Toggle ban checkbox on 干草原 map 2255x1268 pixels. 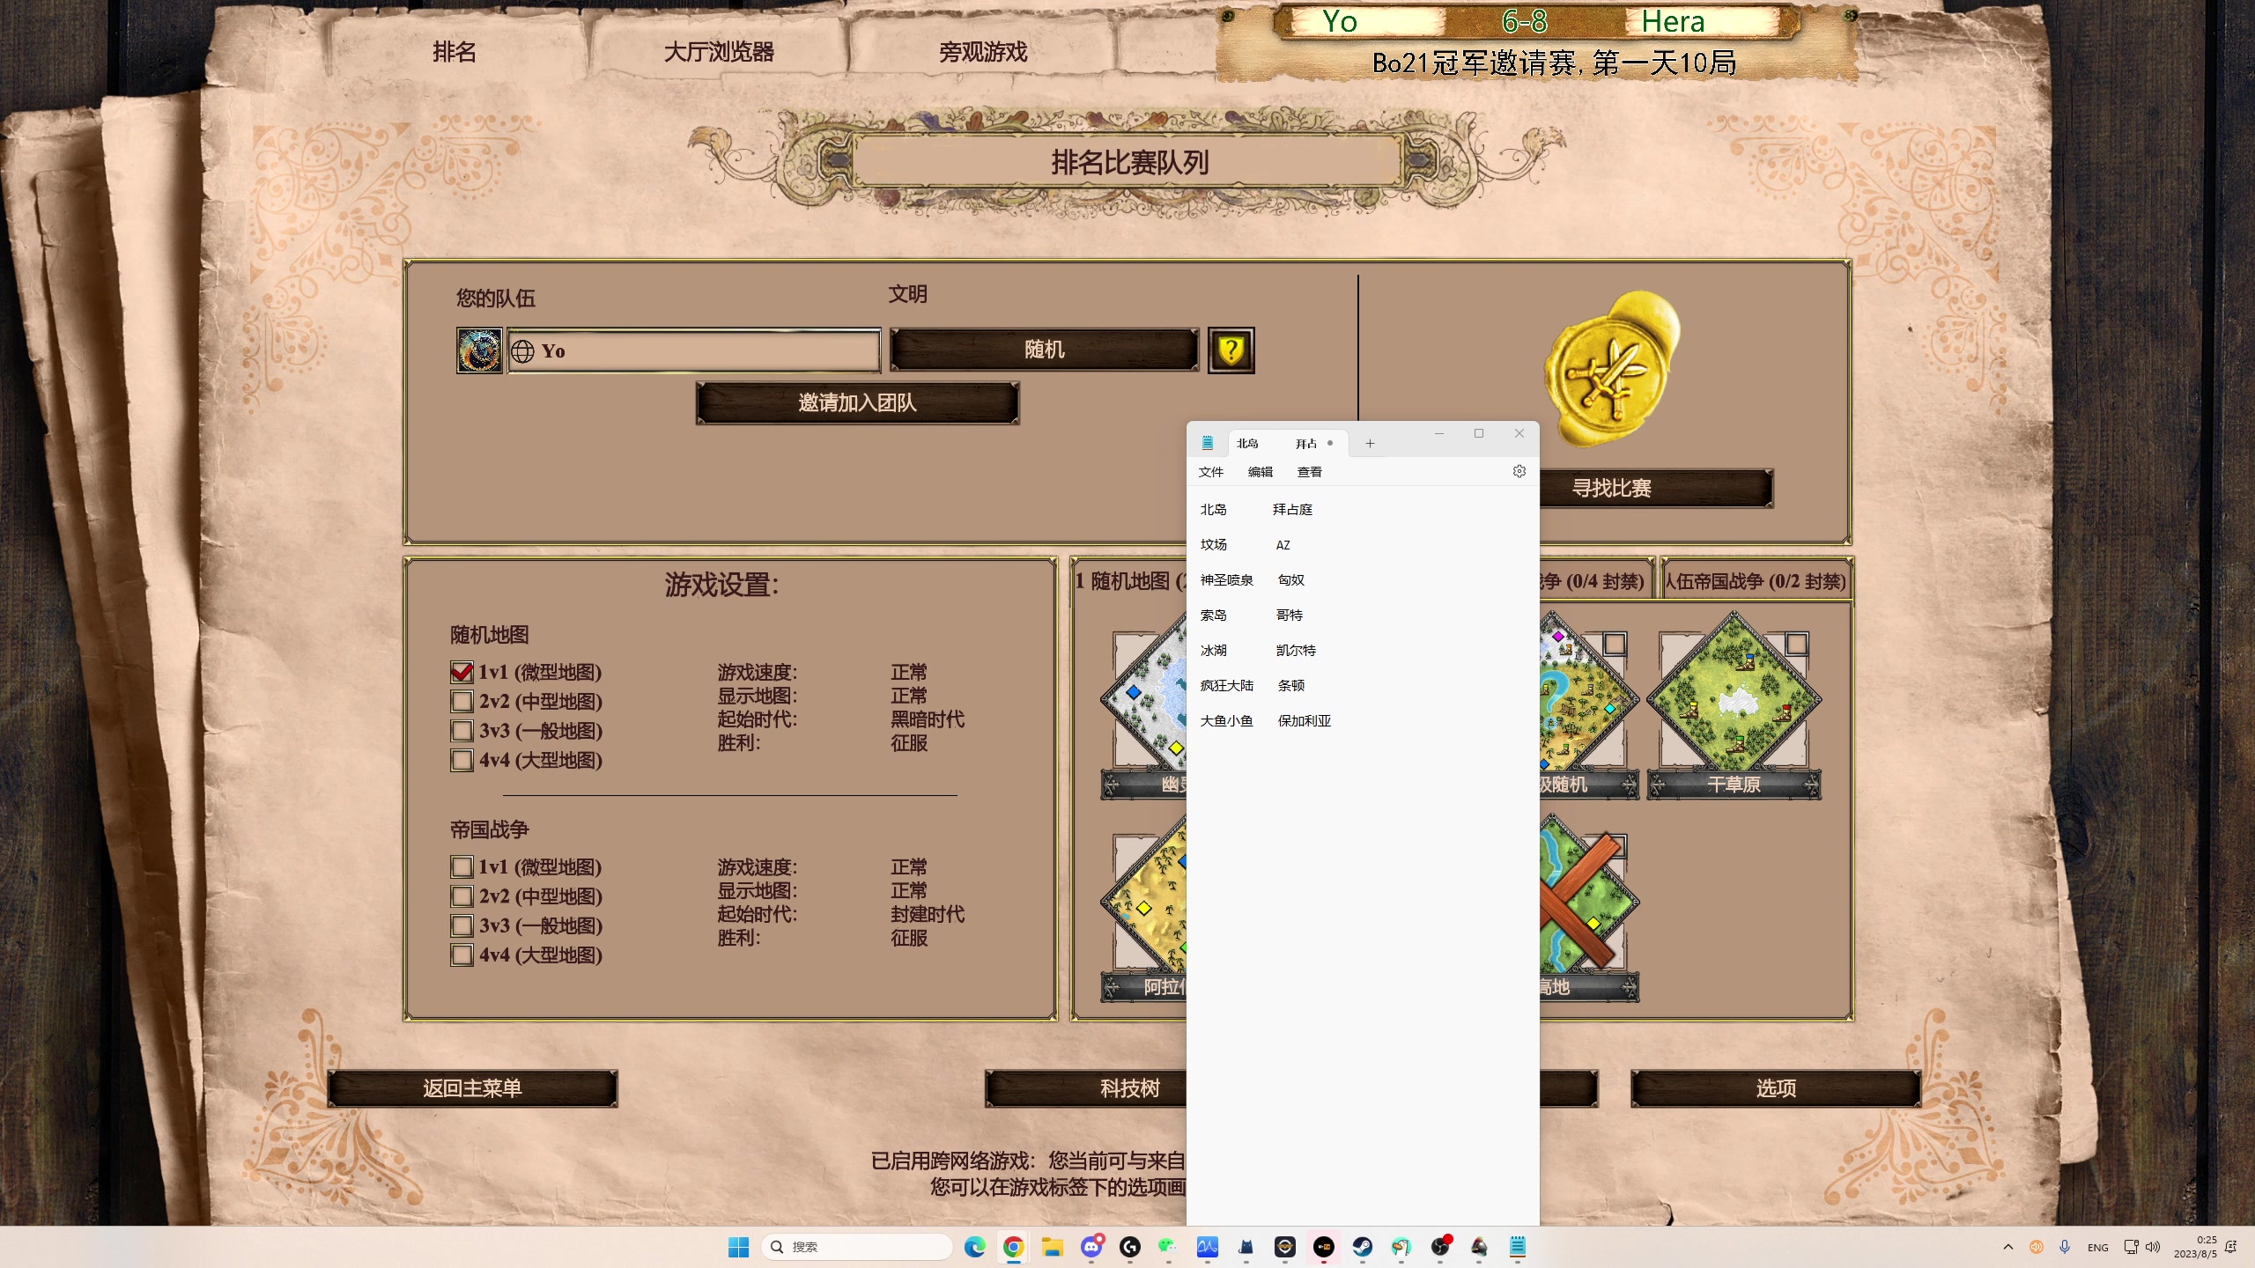coord(1796,644)
